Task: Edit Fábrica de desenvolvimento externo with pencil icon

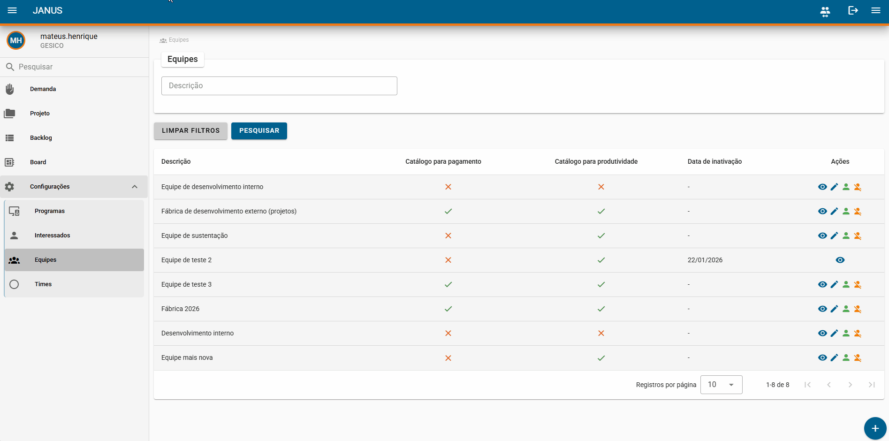Action: pos(834,211)
